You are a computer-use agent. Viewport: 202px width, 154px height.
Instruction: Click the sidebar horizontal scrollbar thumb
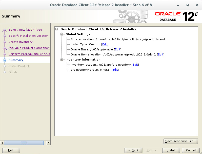coord(24,143)
